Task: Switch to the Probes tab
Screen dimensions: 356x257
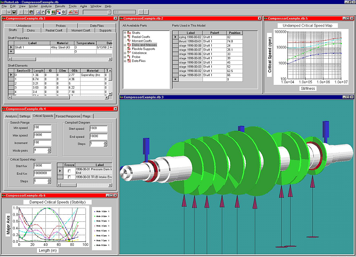Action: click(x=61, y=26)
